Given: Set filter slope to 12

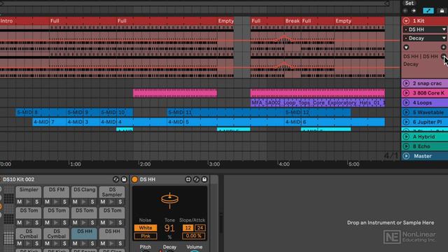Looking at the screenshot, I should point(188,228).
